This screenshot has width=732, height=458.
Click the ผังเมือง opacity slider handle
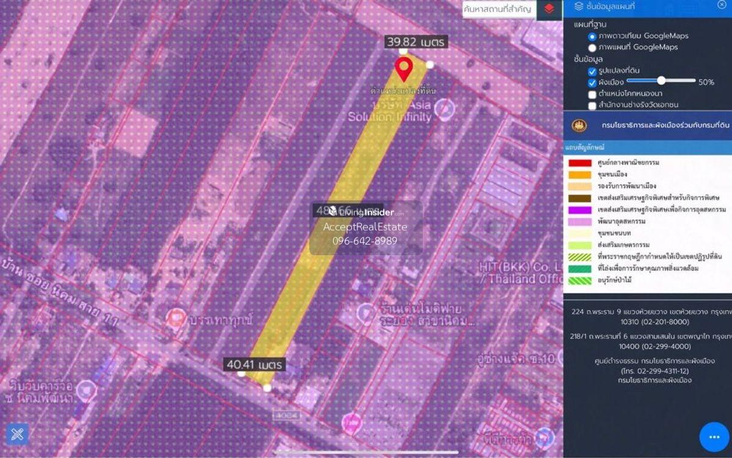pyautogui.click(x=661, y=80)
